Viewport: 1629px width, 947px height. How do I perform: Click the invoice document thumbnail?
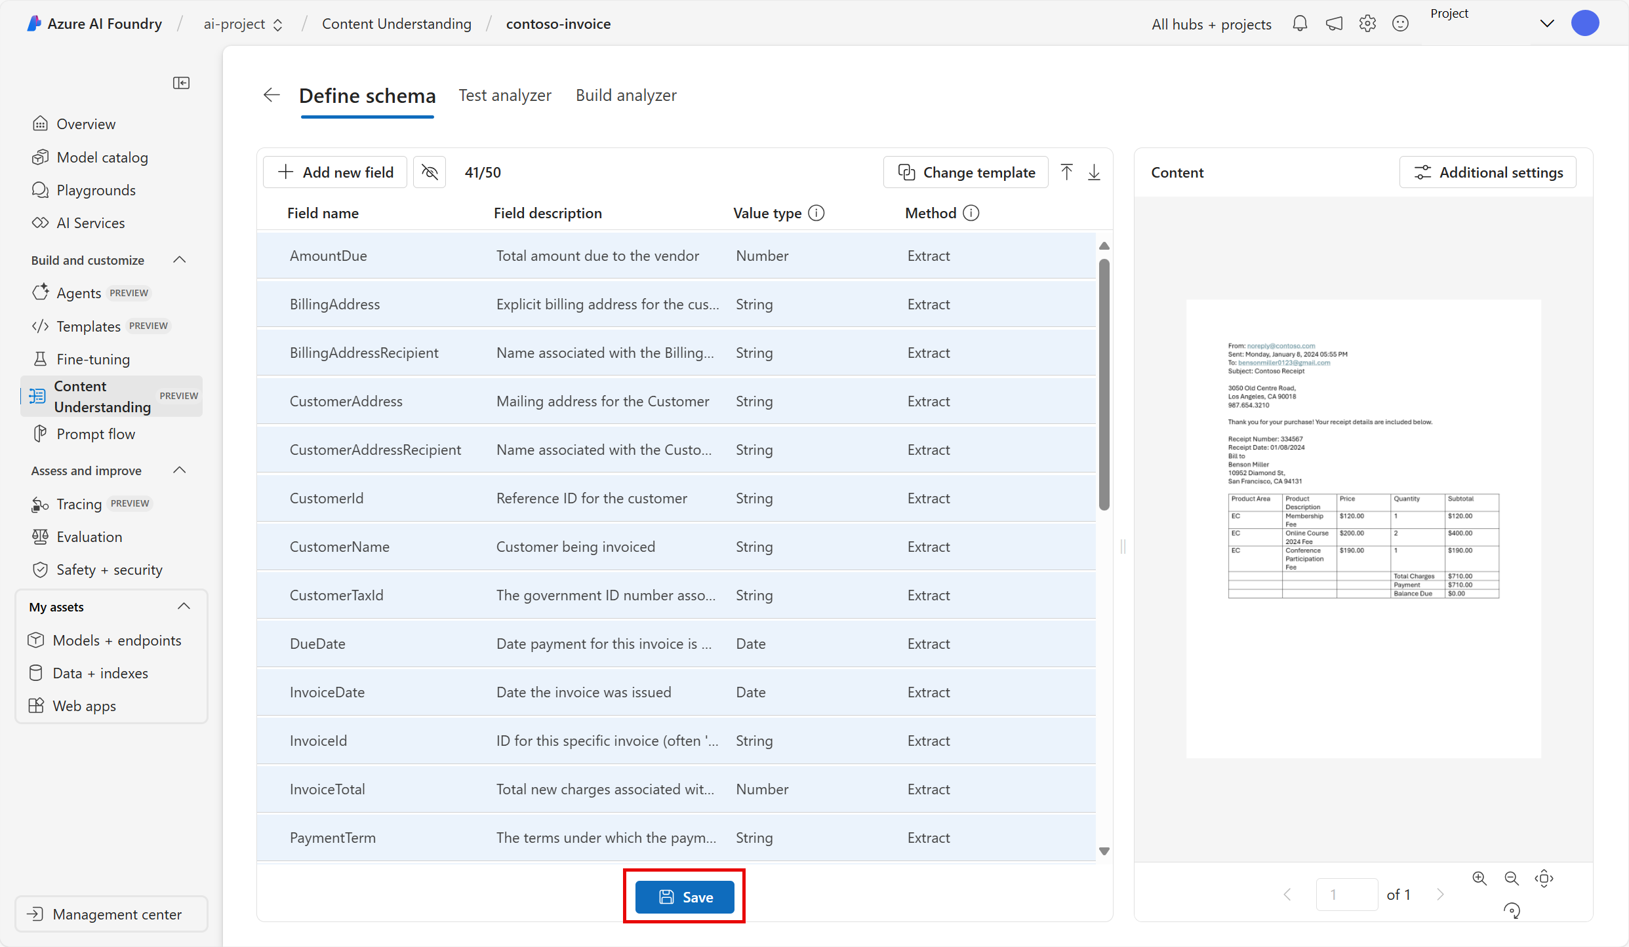coord(1363,529)
